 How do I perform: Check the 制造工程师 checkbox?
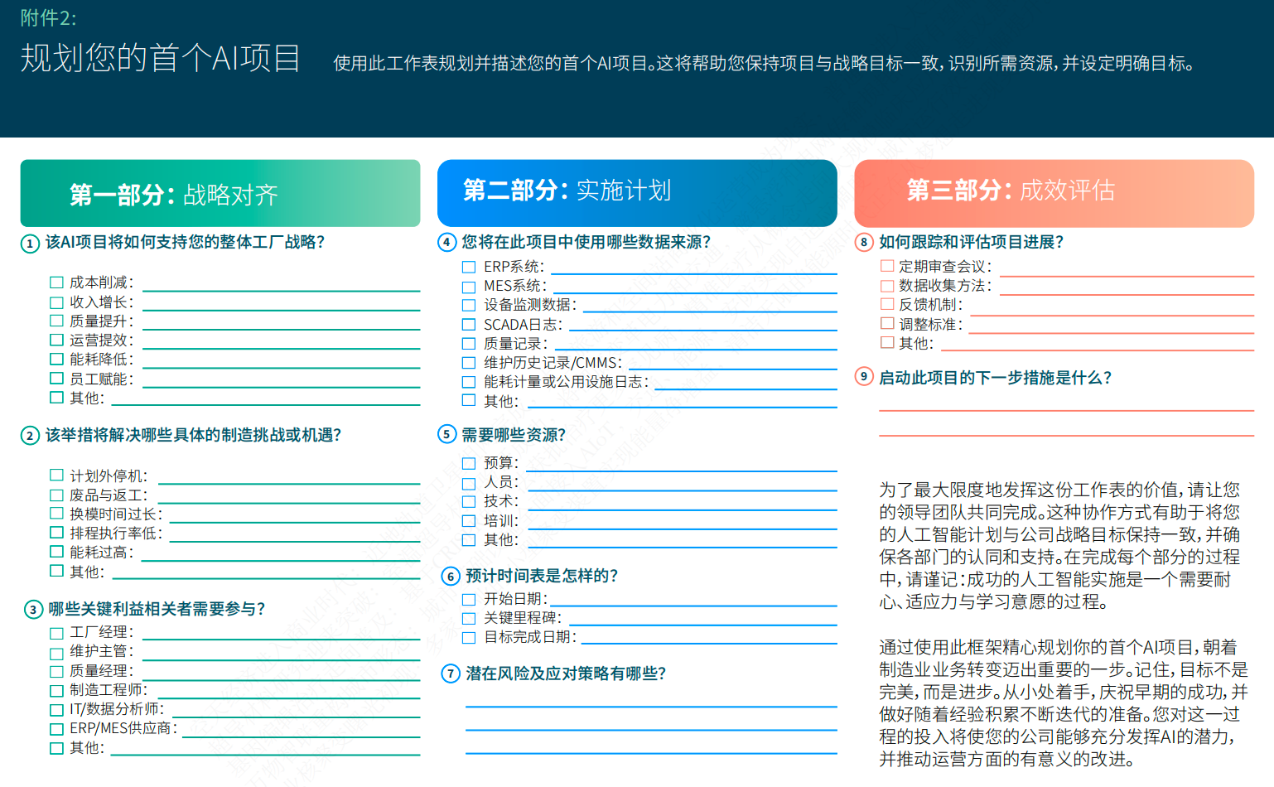click(56, 690)
